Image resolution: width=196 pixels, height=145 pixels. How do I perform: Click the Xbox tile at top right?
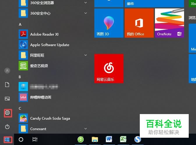(193, 4)
